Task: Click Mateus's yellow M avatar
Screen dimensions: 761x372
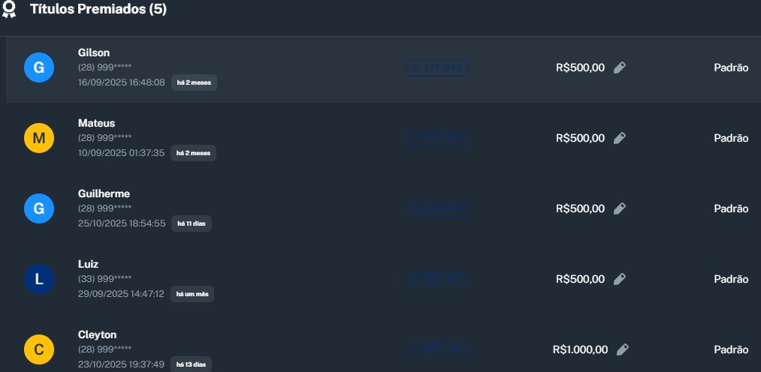Action: (x=39, y=138)
